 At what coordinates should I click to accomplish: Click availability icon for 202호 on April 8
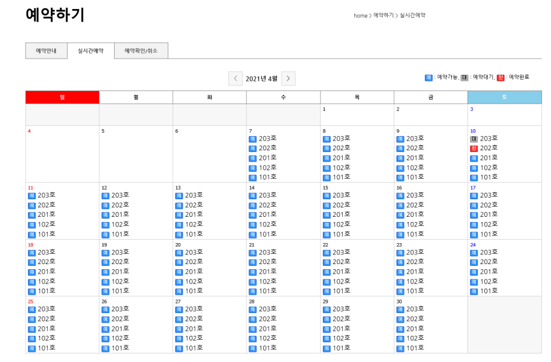point(326,149)
